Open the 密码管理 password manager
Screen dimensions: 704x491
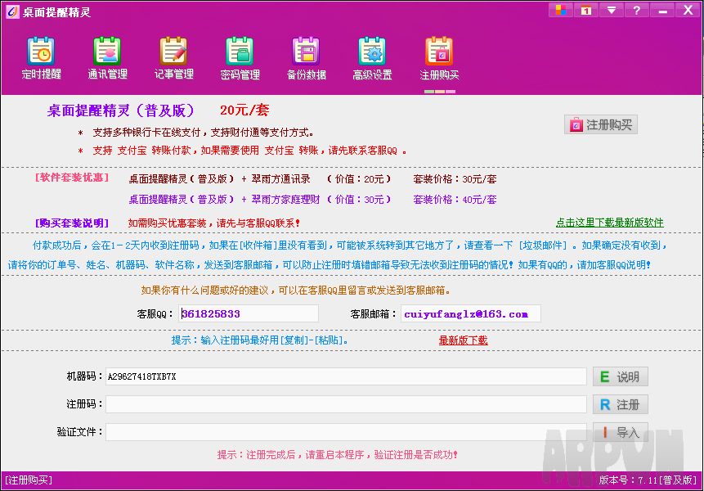[x=240, y=58]
